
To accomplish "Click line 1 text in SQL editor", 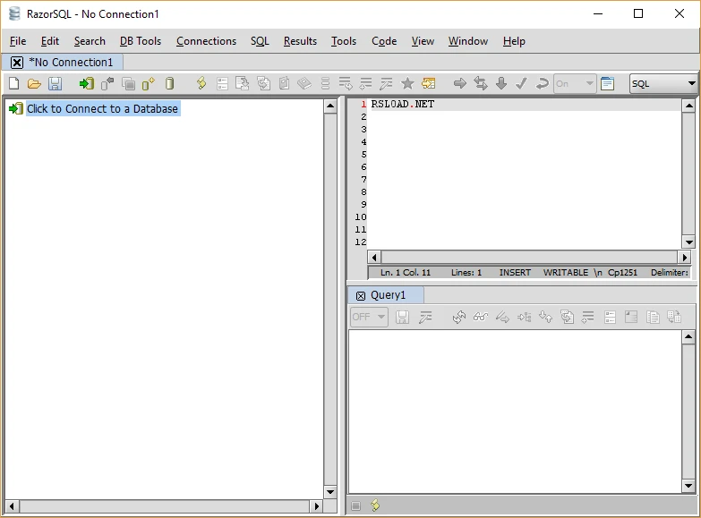I will [x=402, y=104].
